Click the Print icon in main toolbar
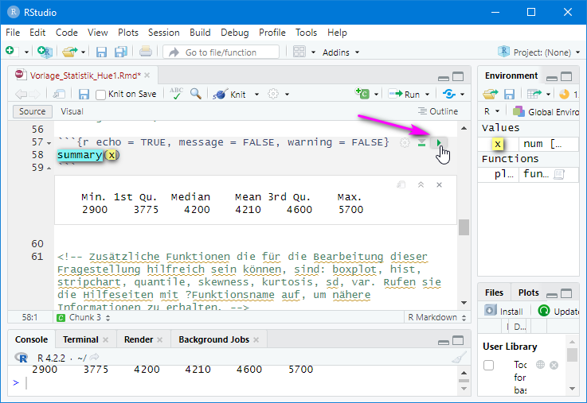 click(145, 51)
